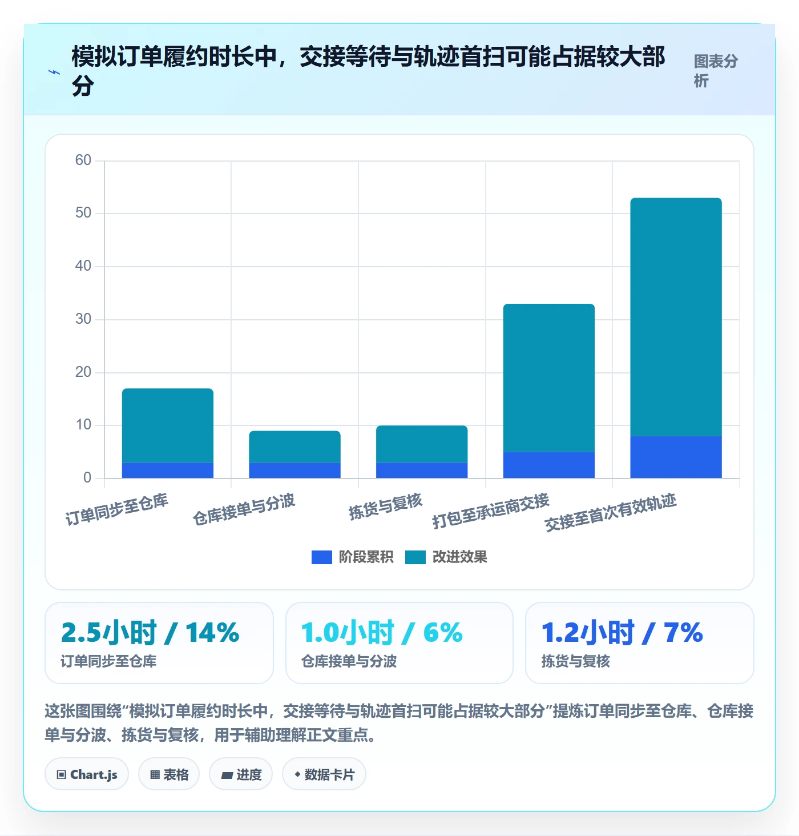Click the teal bar segment for 订单同步至仓库

point(168,425)
